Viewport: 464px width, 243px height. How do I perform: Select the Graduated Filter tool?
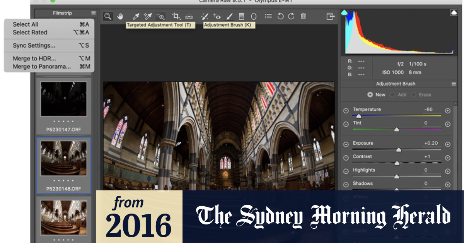241,16
